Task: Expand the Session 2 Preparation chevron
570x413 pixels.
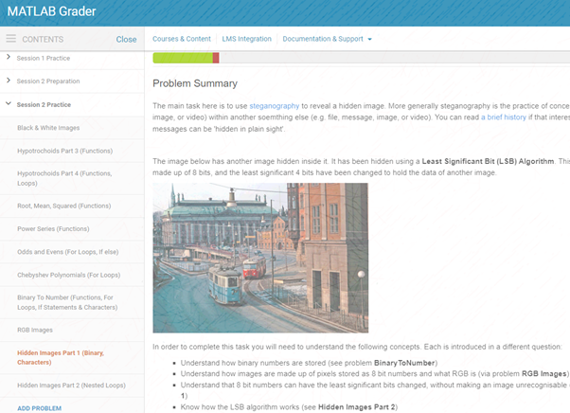Action: point(9,81)
